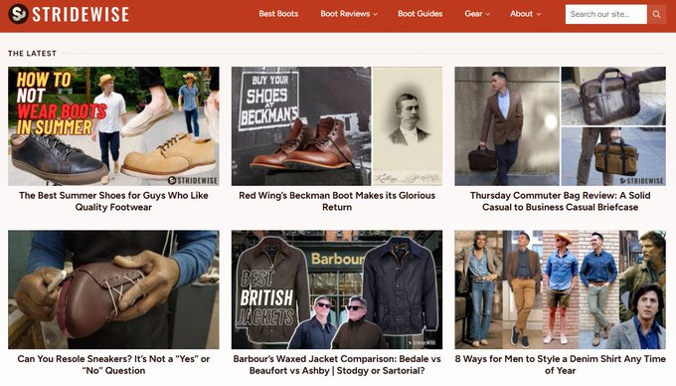Read 'Thursday Commuter Bag Review' article
This screenshot has width=676, height=386.
560,201
